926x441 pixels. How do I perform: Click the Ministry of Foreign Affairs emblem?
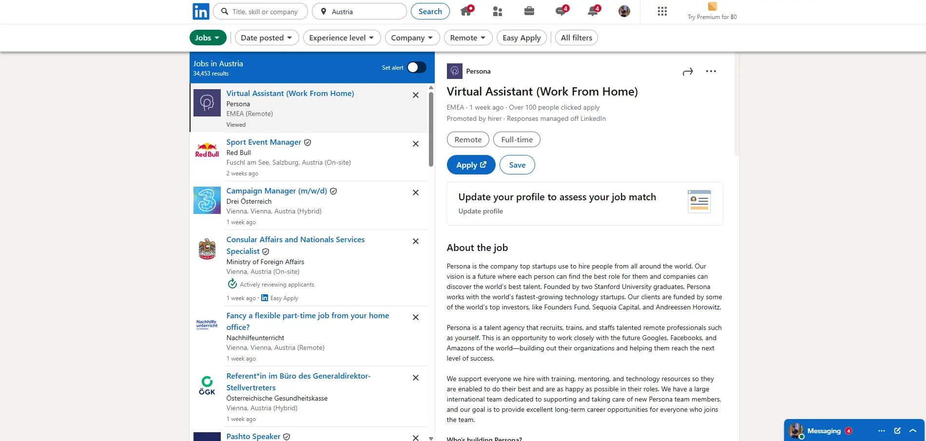[207, 249]
